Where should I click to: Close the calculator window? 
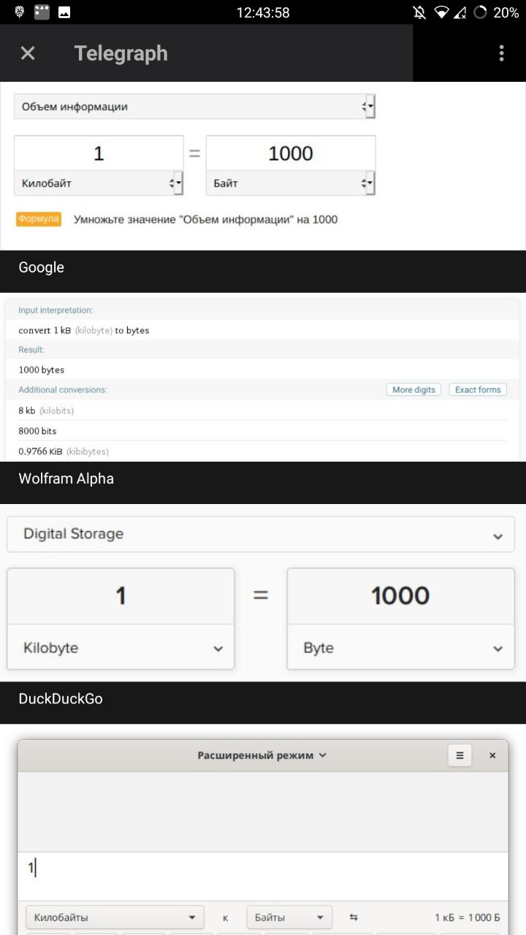[x=492, y=755]
